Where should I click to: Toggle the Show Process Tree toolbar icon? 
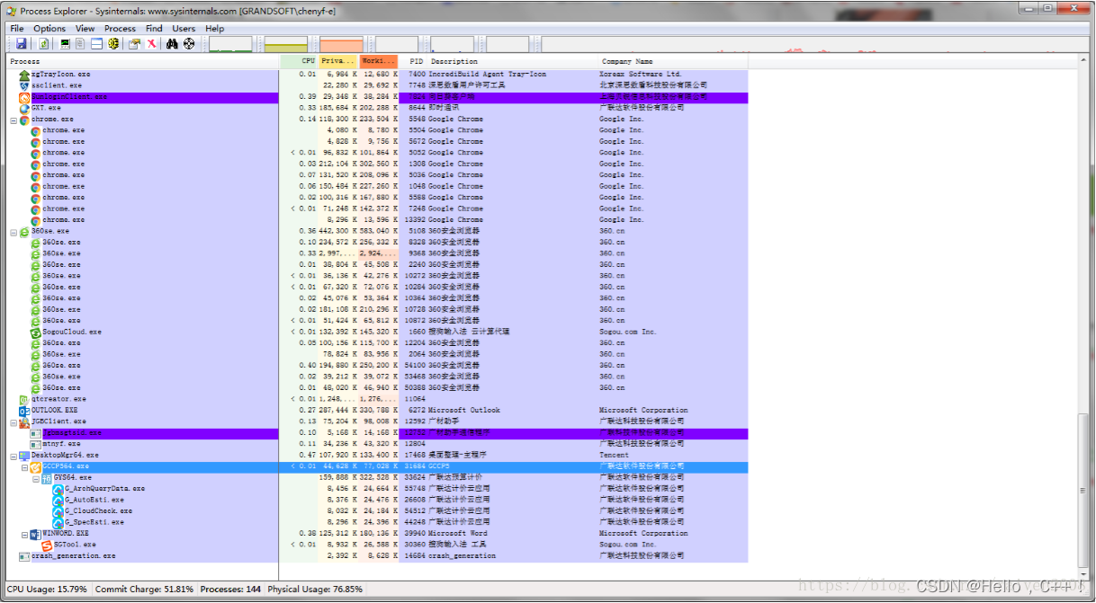(80, 43)
